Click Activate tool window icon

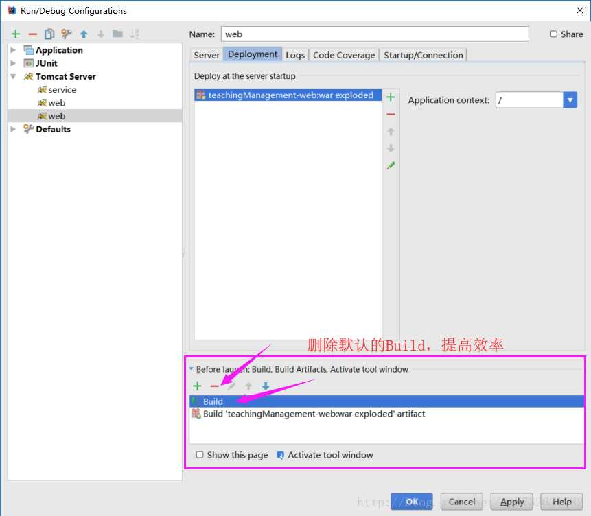click(280, 456)
